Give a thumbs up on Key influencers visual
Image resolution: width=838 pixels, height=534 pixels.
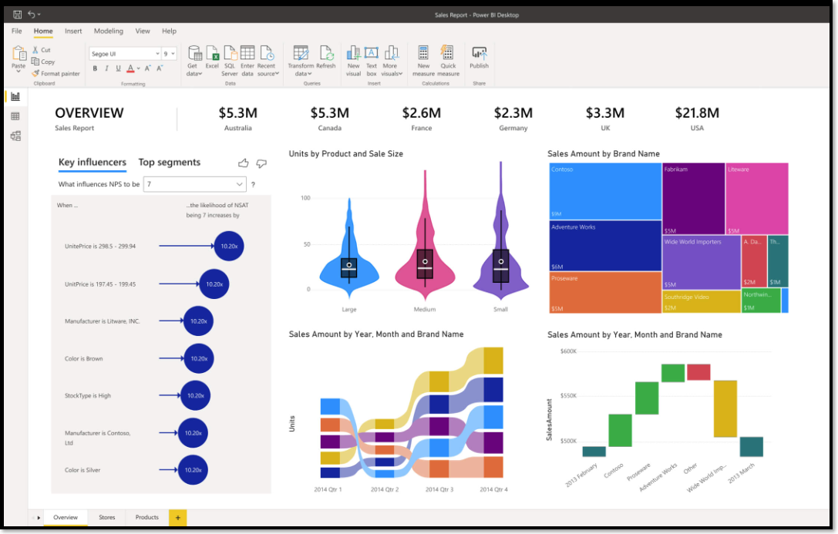click(x=244, y=163)
